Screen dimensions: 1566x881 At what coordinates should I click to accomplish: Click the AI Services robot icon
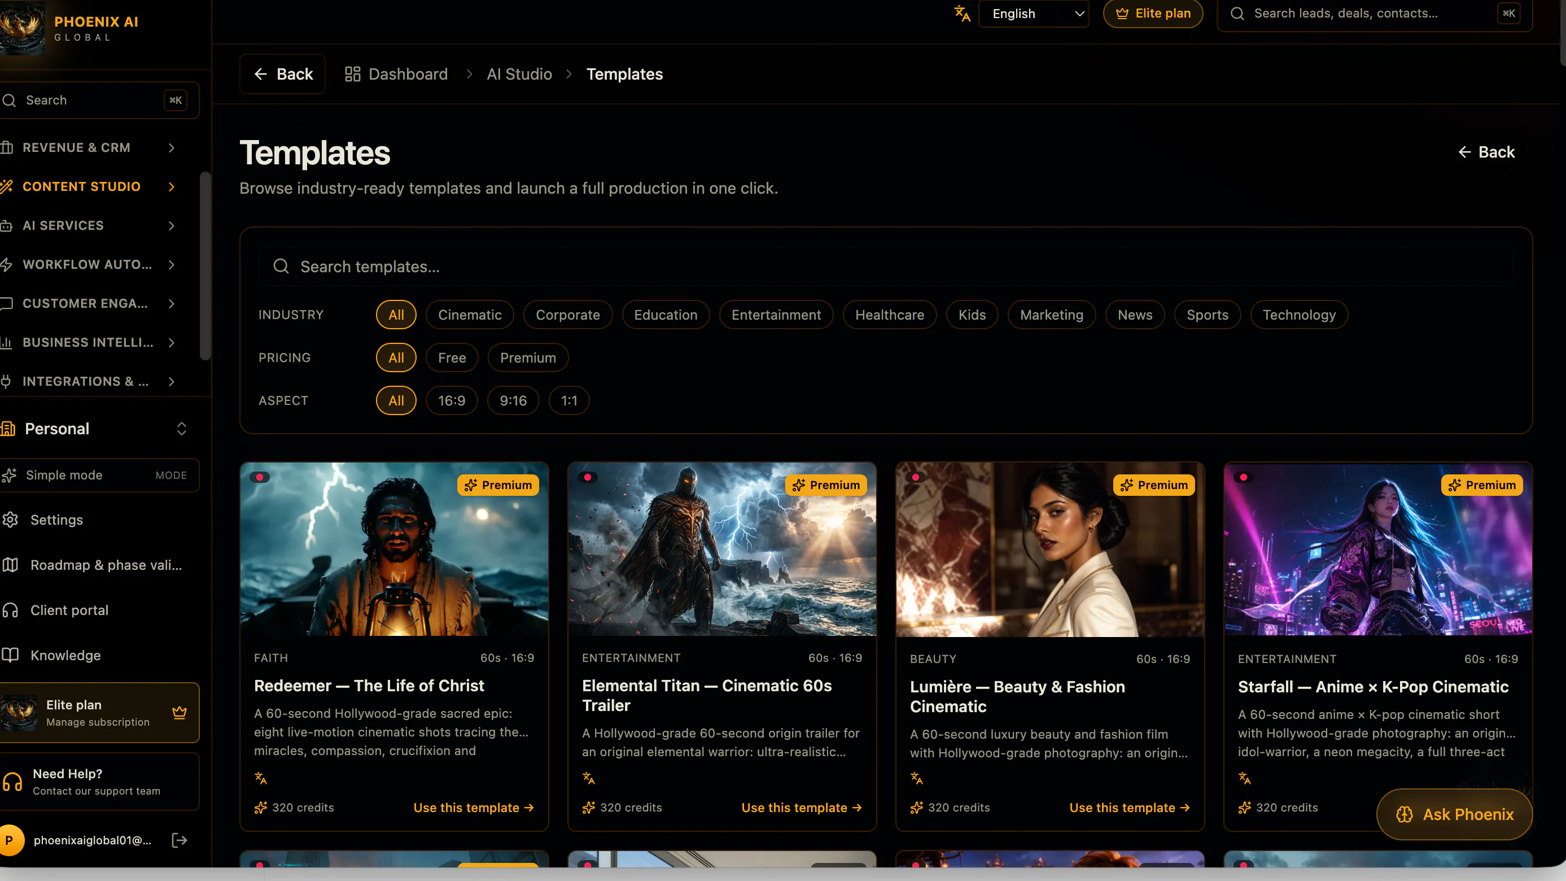coord(7,225)
